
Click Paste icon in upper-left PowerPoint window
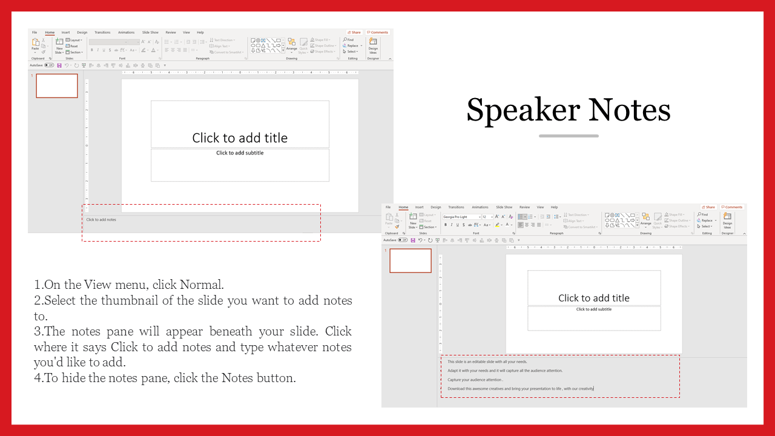click(x=35, y=42)
